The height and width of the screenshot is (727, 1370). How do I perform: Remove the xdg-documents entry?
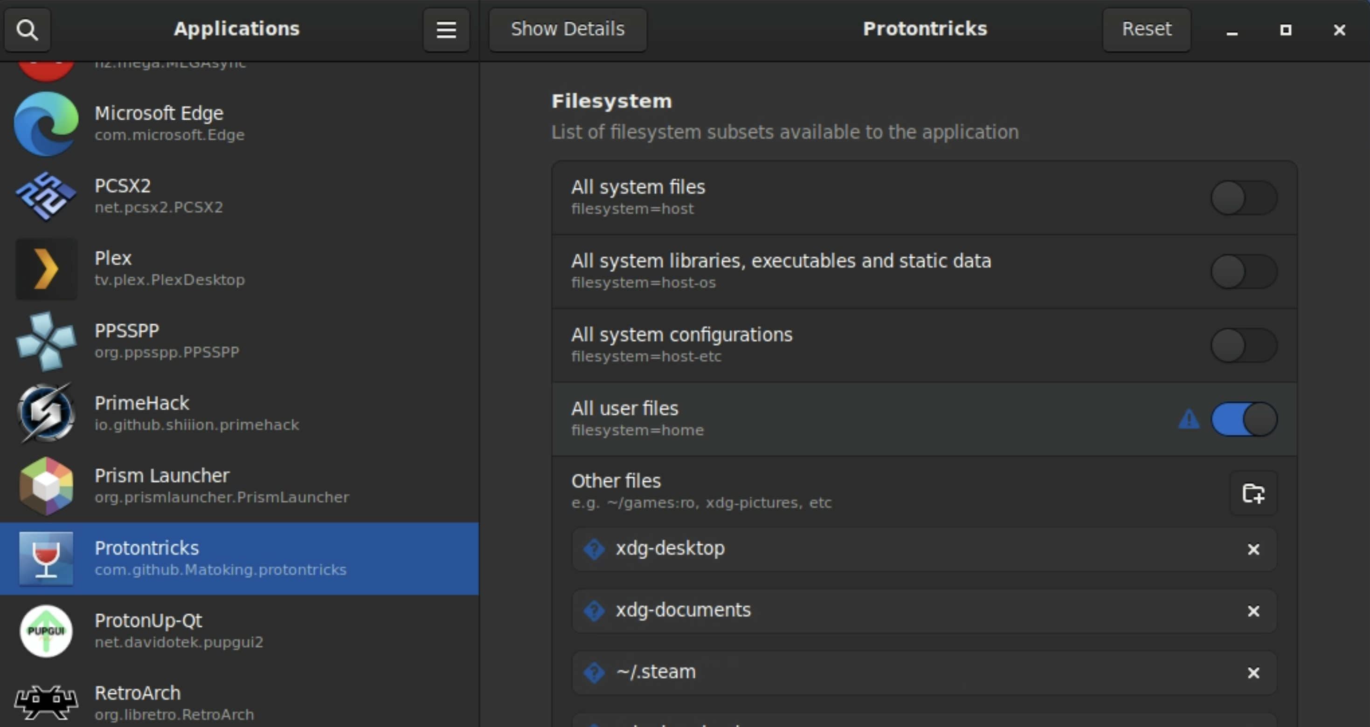(1253, 611)
